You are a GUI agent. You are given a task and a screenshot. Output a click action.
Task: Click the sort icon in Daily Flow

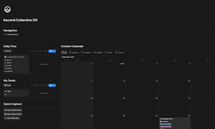[34, 51]
